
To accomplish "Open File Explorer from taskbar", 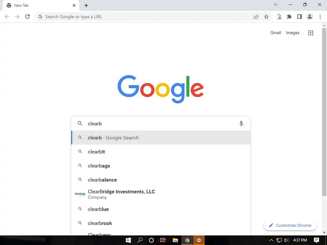I will [175, 240].
